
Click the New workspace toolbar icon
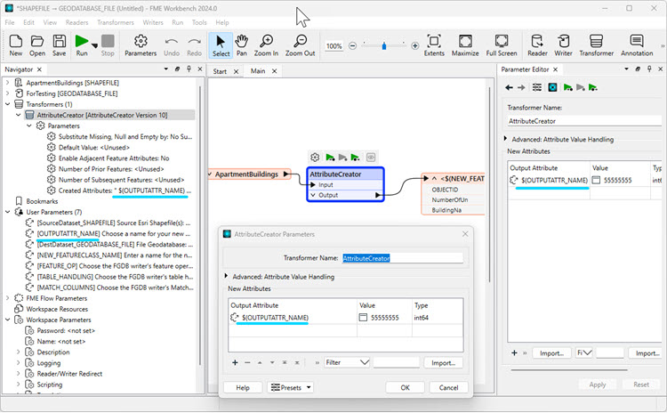pyautogui.click(x=16, y=45)
